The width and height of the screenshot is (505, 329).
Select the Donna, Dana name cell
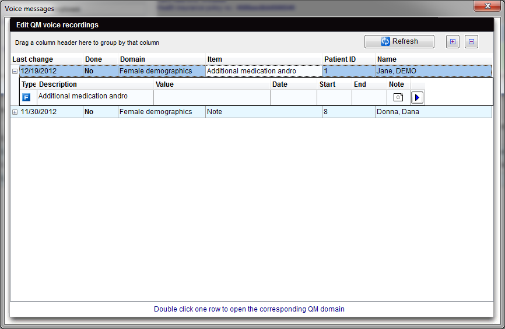pos(433,112)
